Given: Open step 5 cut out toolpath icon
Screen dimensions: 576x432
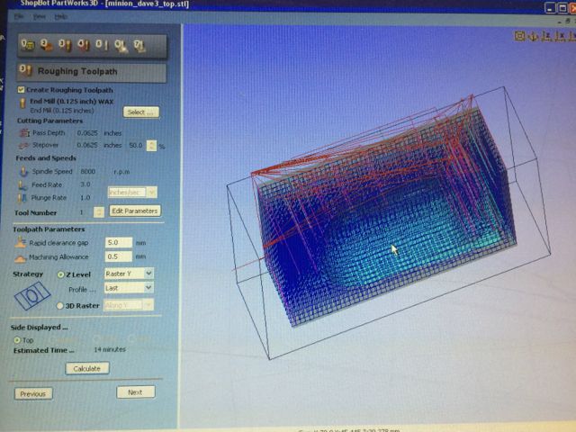Looking at the screenshot, I should [102, 45].
